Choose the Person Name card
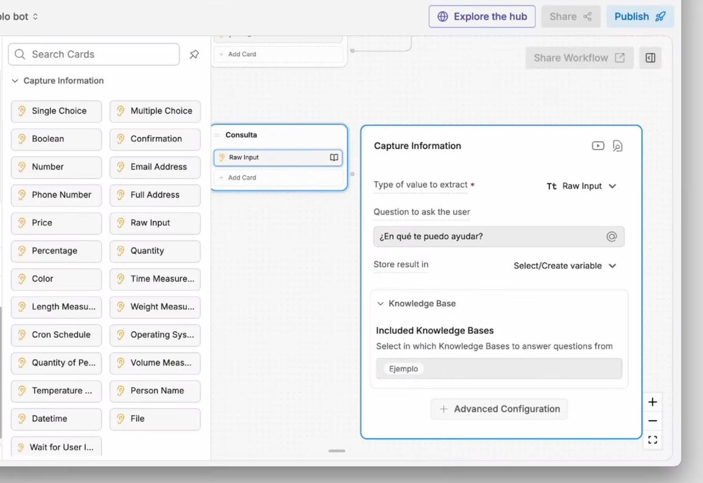 [x=155, y=391]
